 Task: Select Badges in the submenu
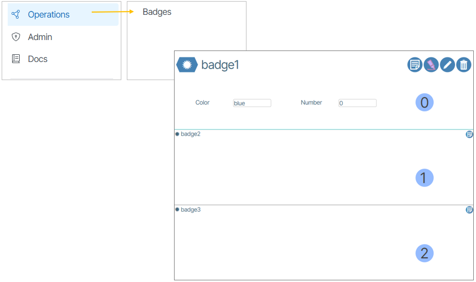click(x=157, y=12)
